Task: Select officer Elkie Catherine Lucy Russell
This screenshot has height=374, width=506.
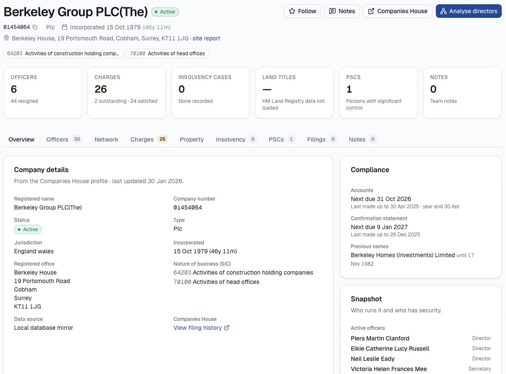Action: tap(390, 348)
